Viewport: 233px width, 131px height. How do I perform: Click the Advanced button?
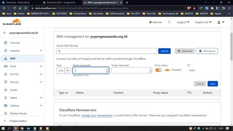click(185, 51)
